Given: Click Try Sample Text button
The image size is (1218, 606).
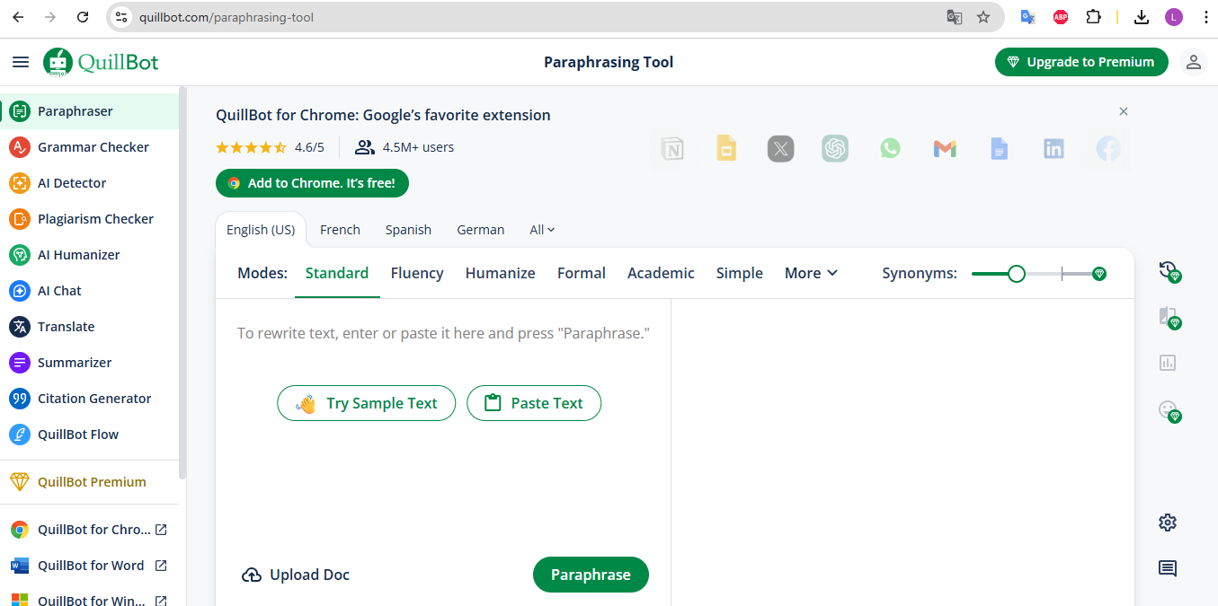Looking at the screenshot, I should [367, 403].
